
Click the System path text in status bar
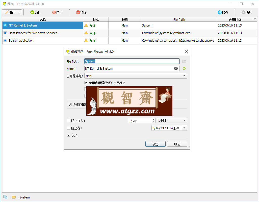tap(24, 197)
